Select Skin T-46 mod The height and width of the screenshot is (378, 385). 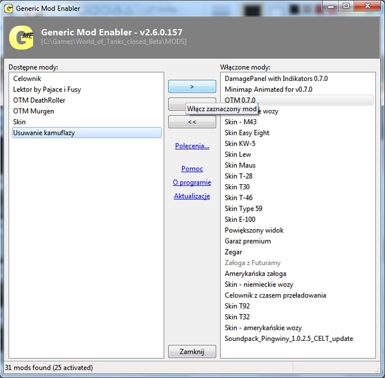tap(298, 198)
